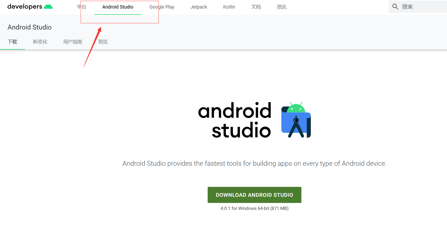Click the android studio wordmark
The width and height of the screenshot is (447, 226).
pos(235,120)
